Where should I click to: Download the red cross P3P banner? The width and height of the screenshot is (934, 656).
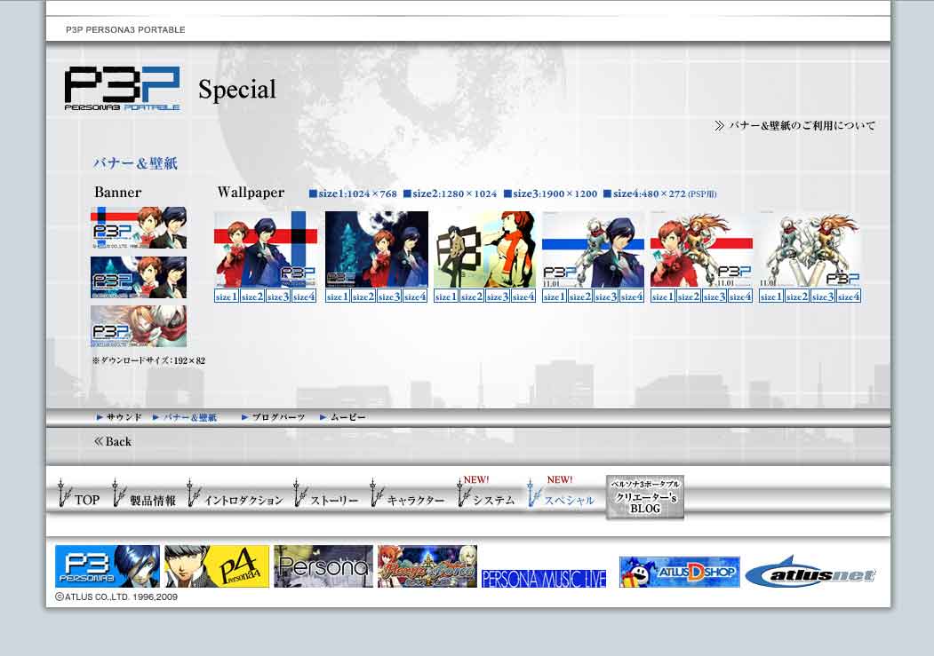(x=139, y=228)
